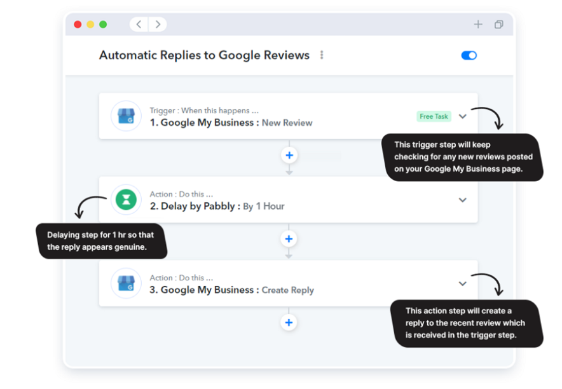Expand the Delay by Pabbly step
Image resolution: width=562 pixels, height=389 pixels.
pyautogui.click(x=463, y=200)
